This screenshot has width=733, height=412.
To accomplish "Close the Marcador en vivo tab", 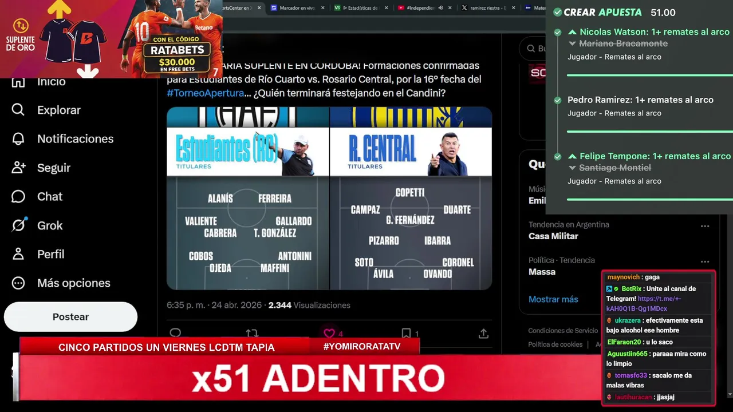I will click(324, 8).
